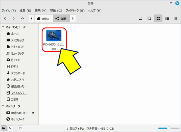The width and height of the screenshot is (181, 132).
Task: Click the mint home path button
Action: click(44, 18)
